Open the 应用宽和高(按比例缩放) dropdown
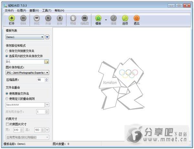 pyautogui.click(x=27, y=137)
